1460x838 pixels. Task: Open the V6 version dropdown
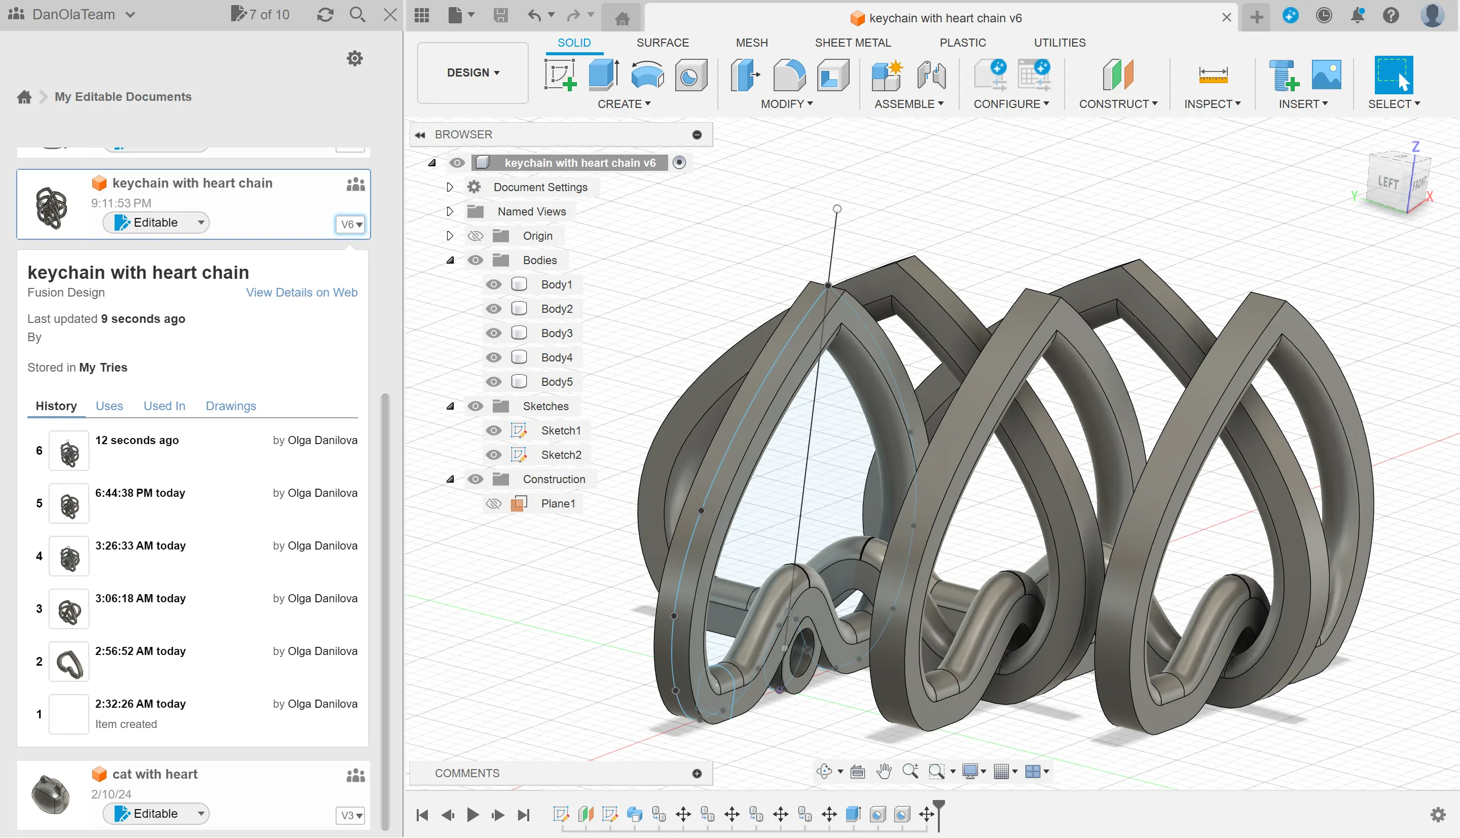[350, 224]
